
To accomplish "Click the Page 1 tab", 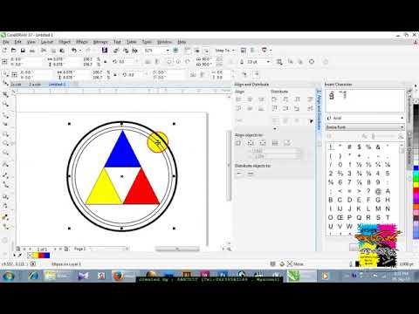I will point(79,249).
